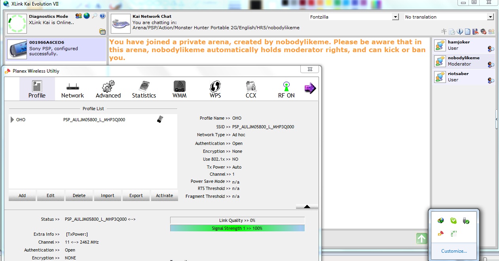Click the globe icon in Diagnostics panel
Screen dimensions: 499x261
point(87,16)
